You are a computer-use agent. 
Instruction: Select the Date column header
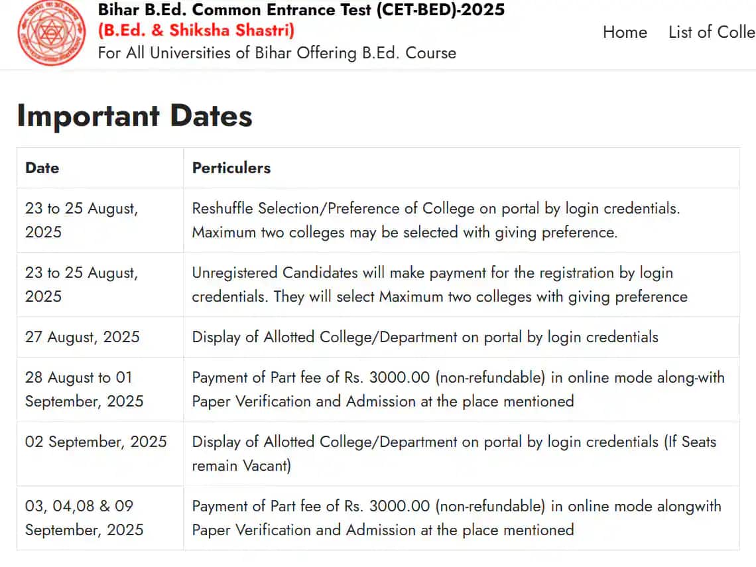point(42,168)
